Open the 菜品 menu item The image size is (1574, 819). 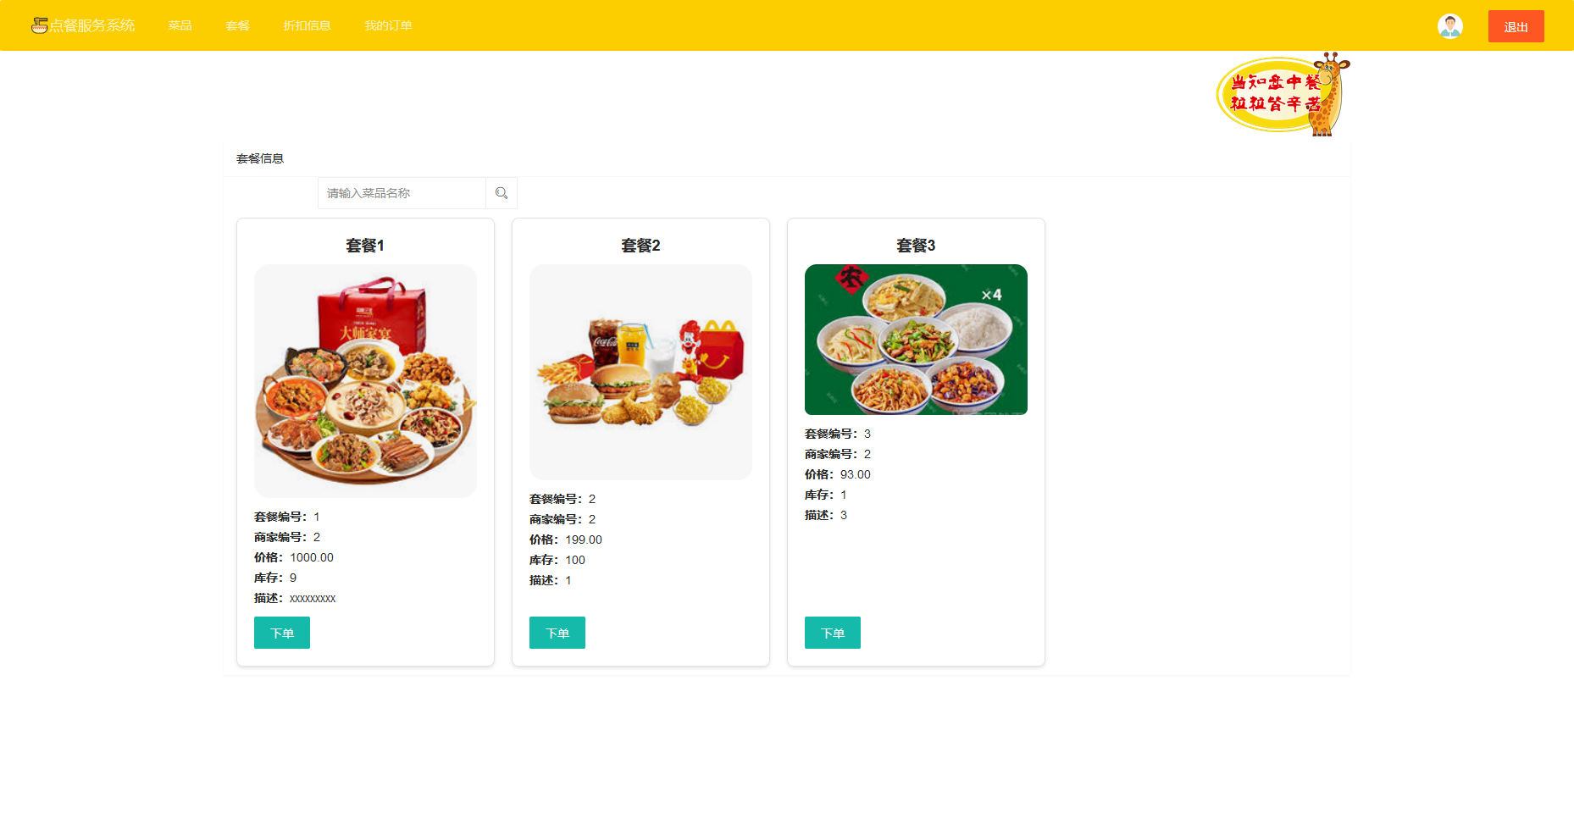click(x=180, y=25)
